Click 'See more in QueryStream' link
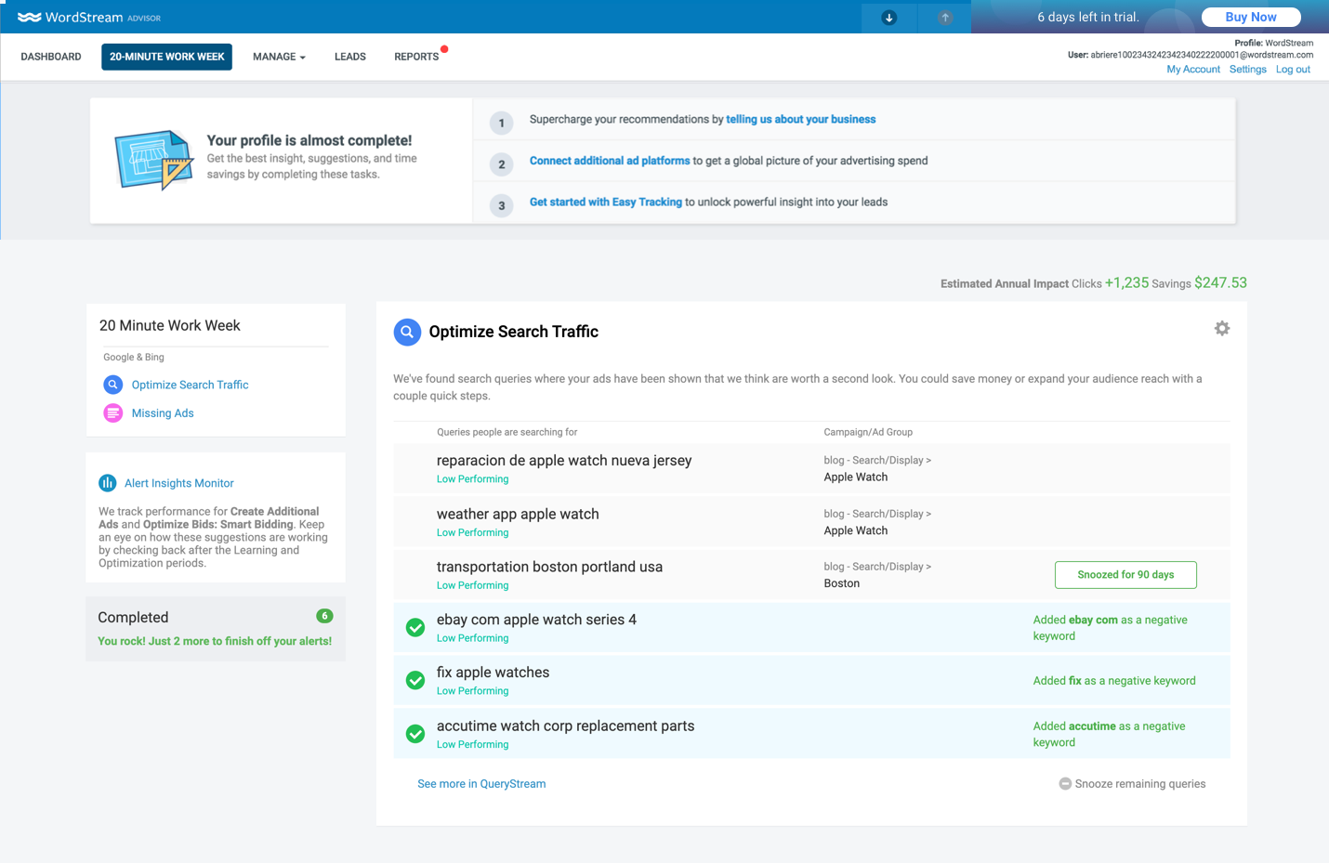Viewport: 1329px width, 863px height. [481, 784]
